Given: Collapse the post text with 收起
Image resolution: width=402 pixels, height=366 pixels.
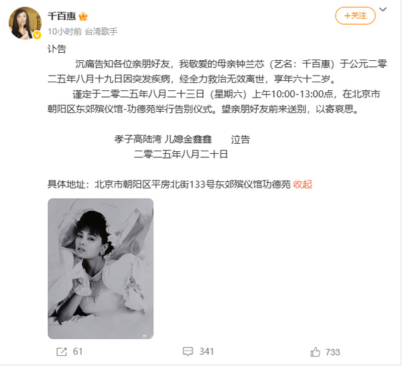Looking at the screenshot, I should pyautogui.click(x=303, y=184).
